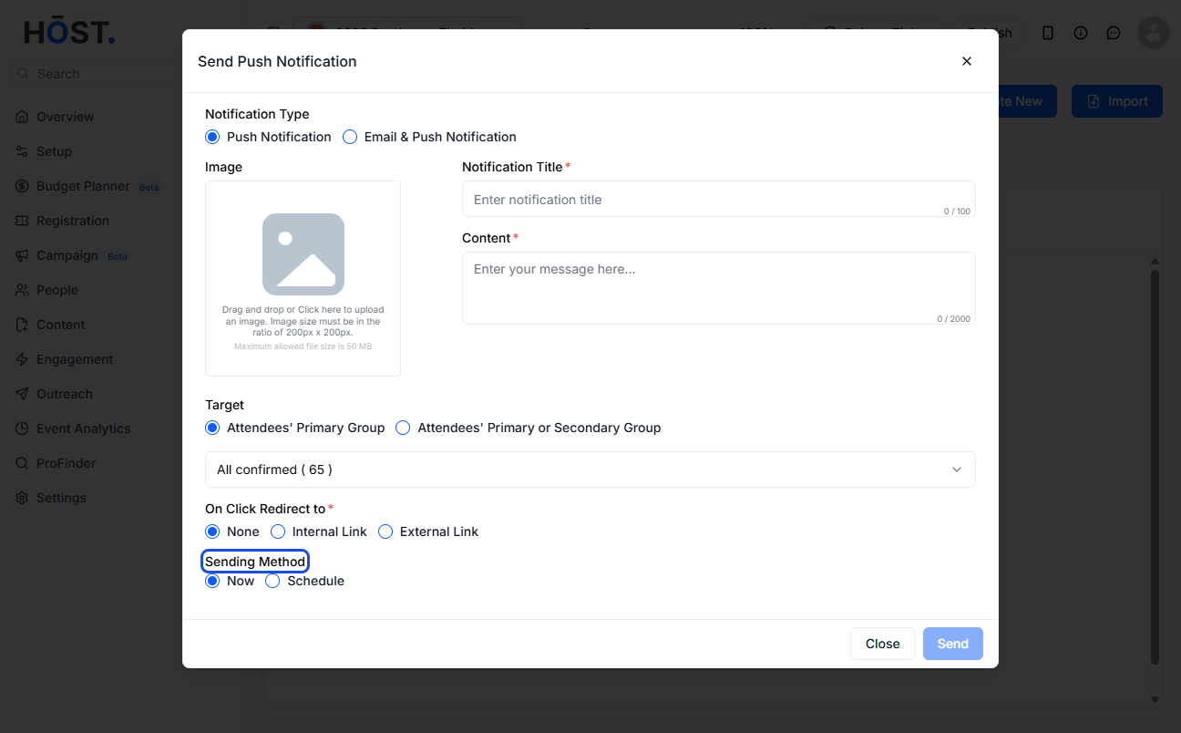Click the scrollbar down arrow
Screen dimensions: 1181x733
[1155, 699]
